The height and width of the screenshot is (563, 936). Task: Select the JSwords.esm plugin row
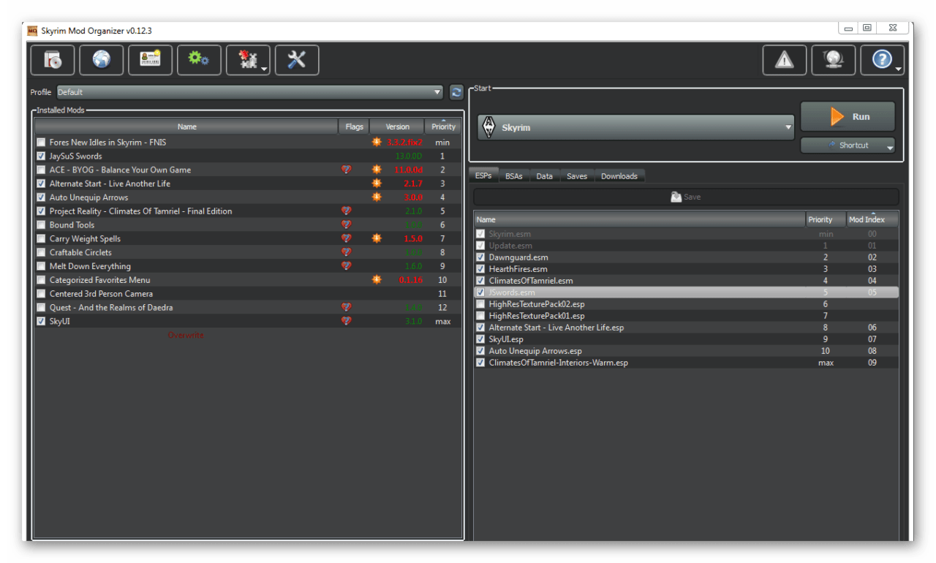pos(686,292)
